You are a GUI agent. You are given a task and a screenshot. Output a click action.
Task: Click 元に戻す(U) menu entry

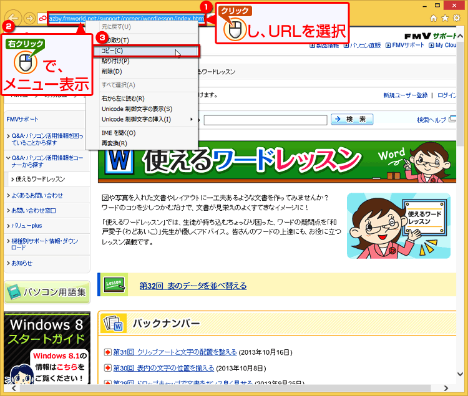116,27
